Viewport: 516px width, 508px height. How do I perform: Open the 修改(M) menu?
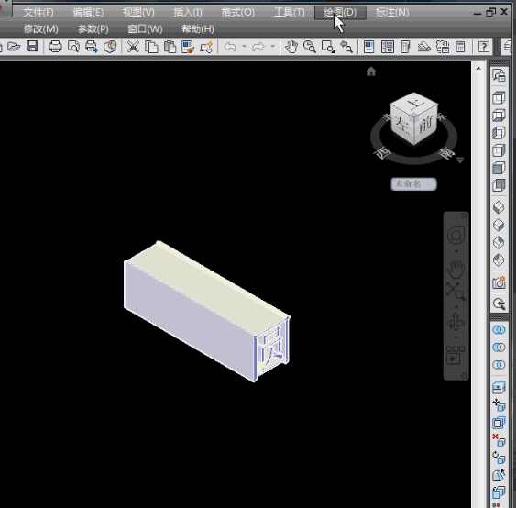tap(41, 29)
